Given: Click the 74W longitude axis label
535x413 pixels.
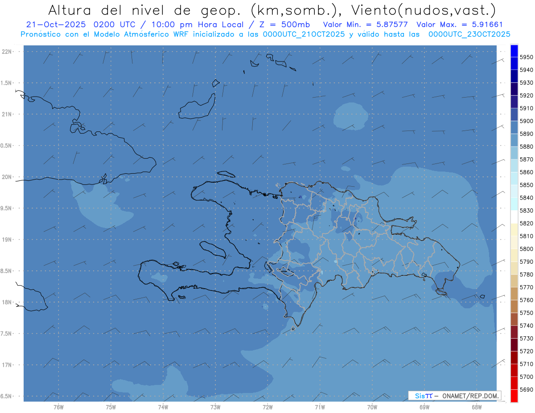Looking at the screenshot, I should (163, 407).
